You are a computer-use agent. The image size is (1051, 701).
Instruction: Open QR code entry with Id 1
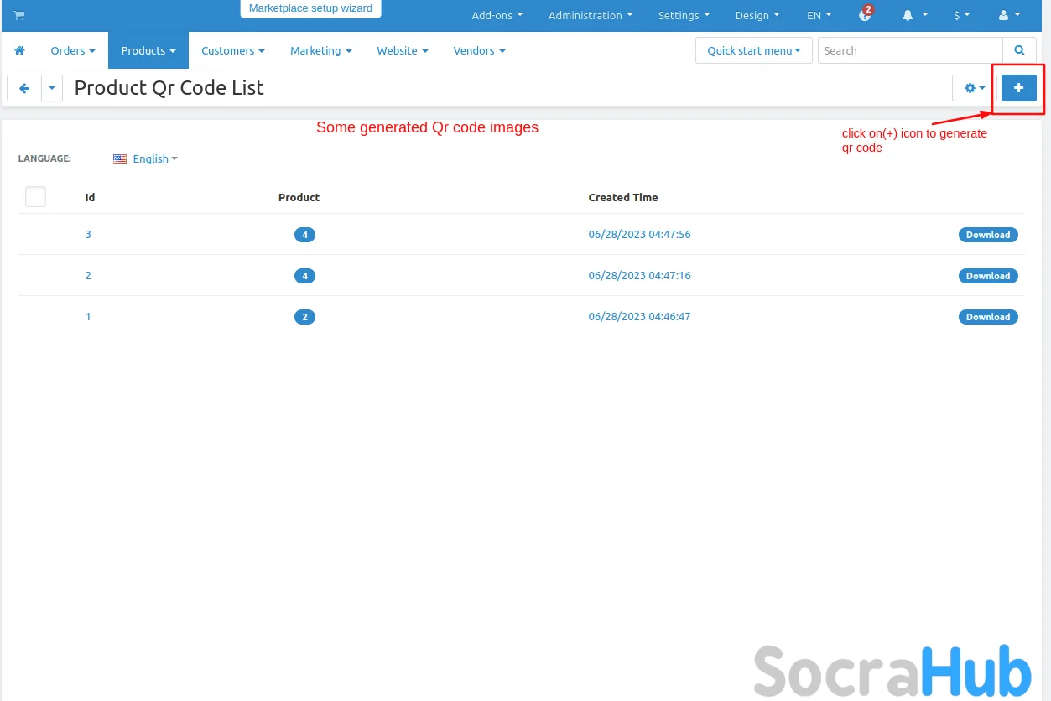click(88, 317)
